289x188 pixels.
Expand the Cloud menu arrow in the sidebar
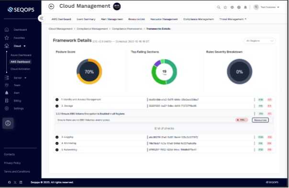(24, 46)
